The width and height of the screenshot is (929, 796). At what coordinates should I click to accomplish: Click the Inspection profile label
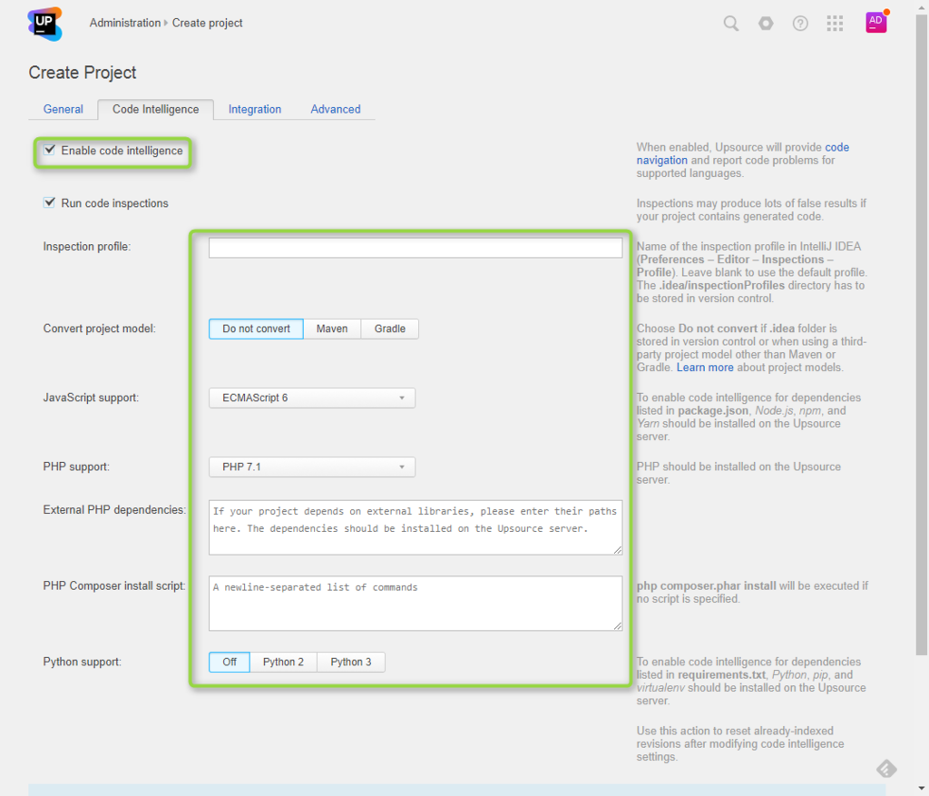tap(86, 247)
